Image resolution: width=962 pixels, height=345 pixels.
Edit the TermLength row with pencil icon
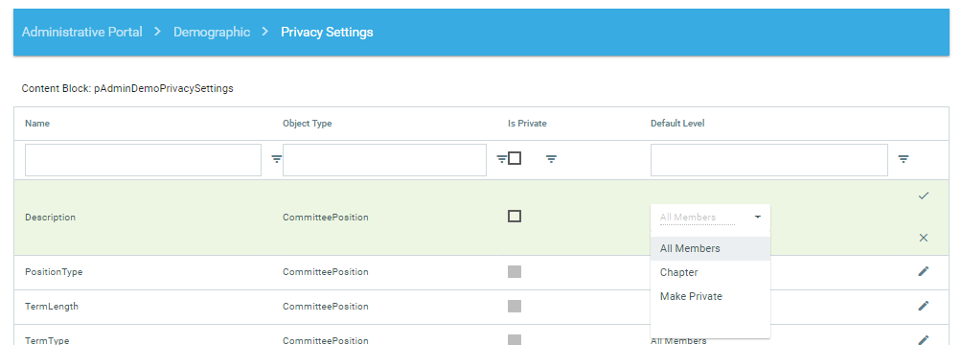click(x=924, y=306)
